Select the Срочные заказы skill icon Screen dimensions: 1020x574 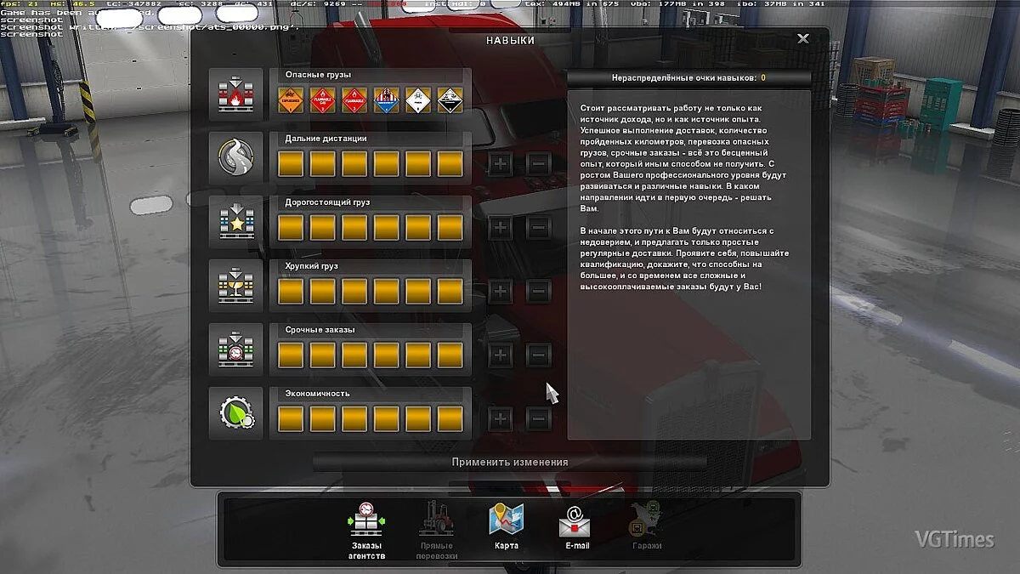point(236,350)
